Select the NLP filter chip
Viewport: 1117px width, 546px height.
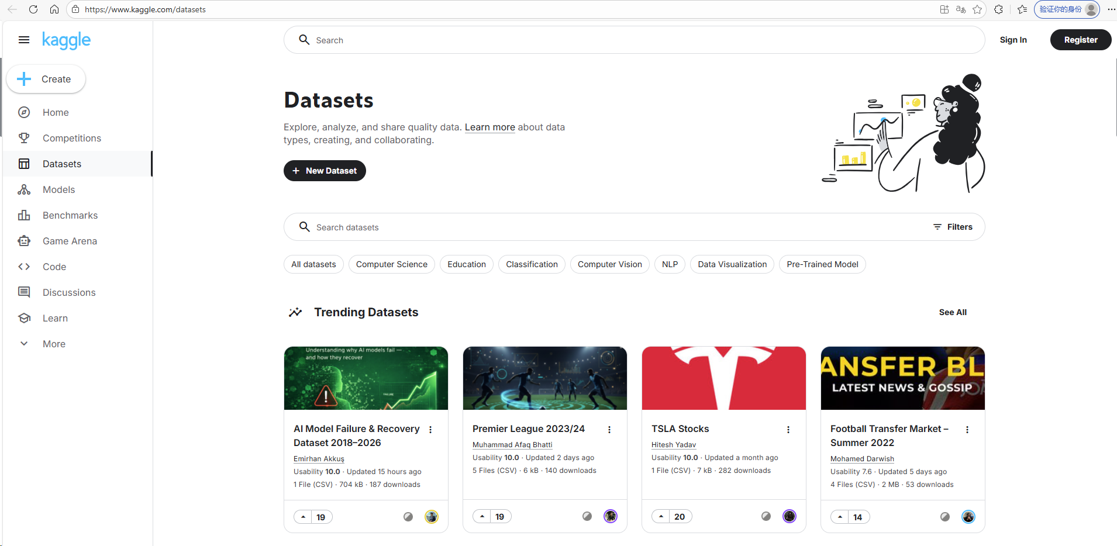670,264
